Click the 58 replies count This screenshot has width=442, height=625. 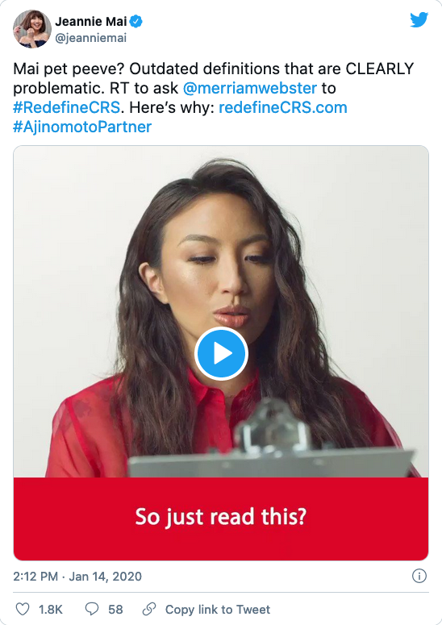pos(115,610)
